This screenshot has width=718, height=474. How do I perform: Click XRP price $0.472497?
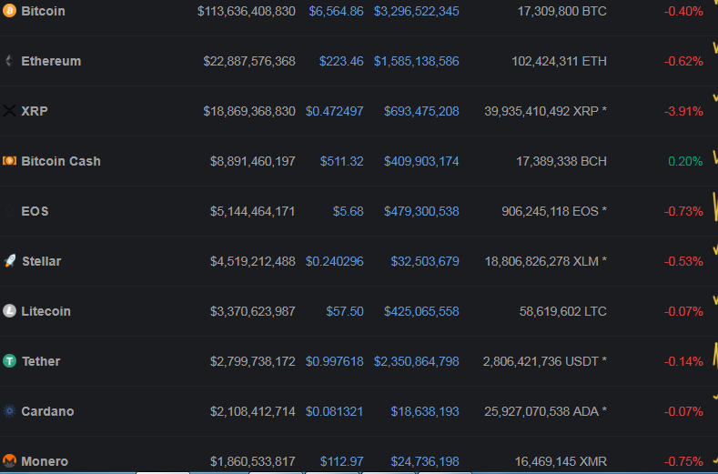tap(334, 111)
